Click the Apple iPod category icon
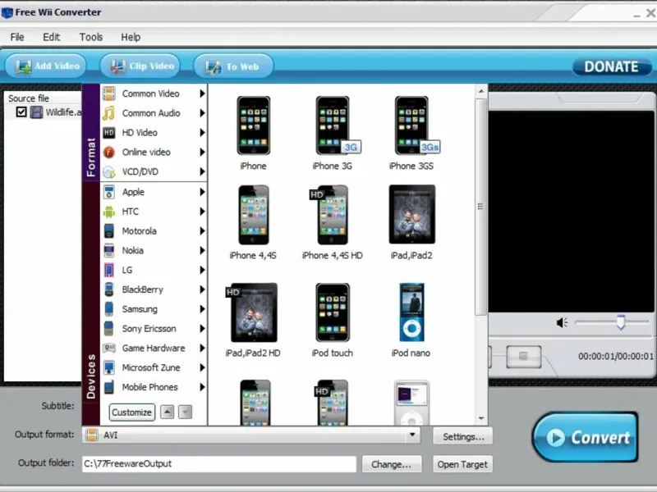This screenshot has width=657, height=492. click(109, 192)
